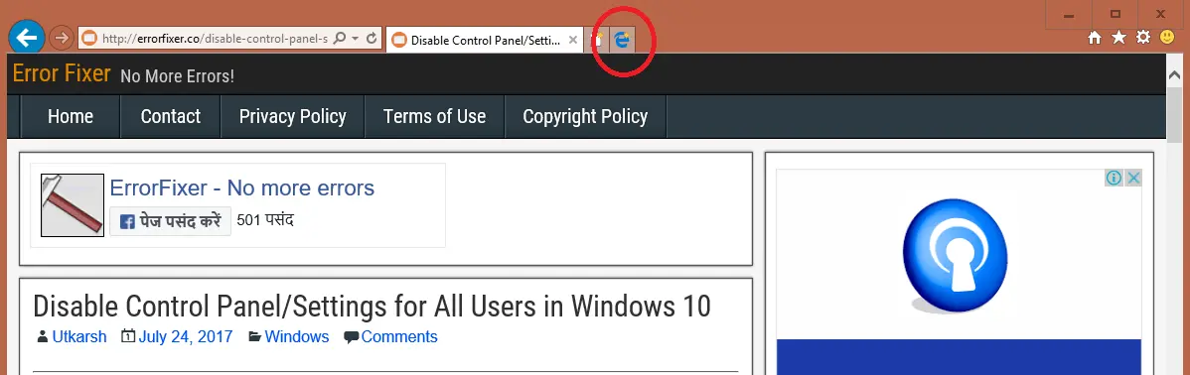Image resolution: width=1190 pixels, height=375 pixels.
Task: Open the address bar autocomplete dropdown arrow
Action: [x=356, y=38]
